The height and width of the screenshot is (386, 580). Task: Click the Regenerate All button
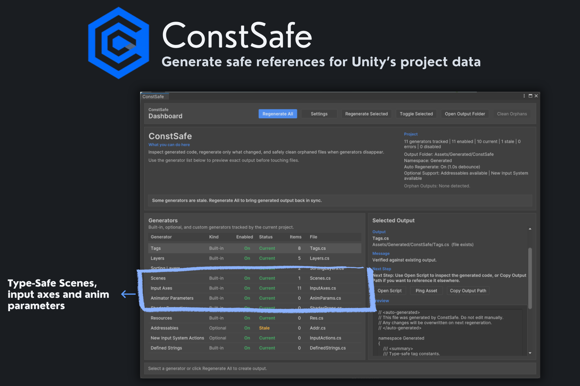pyautogui.click(x=278, y=114)
